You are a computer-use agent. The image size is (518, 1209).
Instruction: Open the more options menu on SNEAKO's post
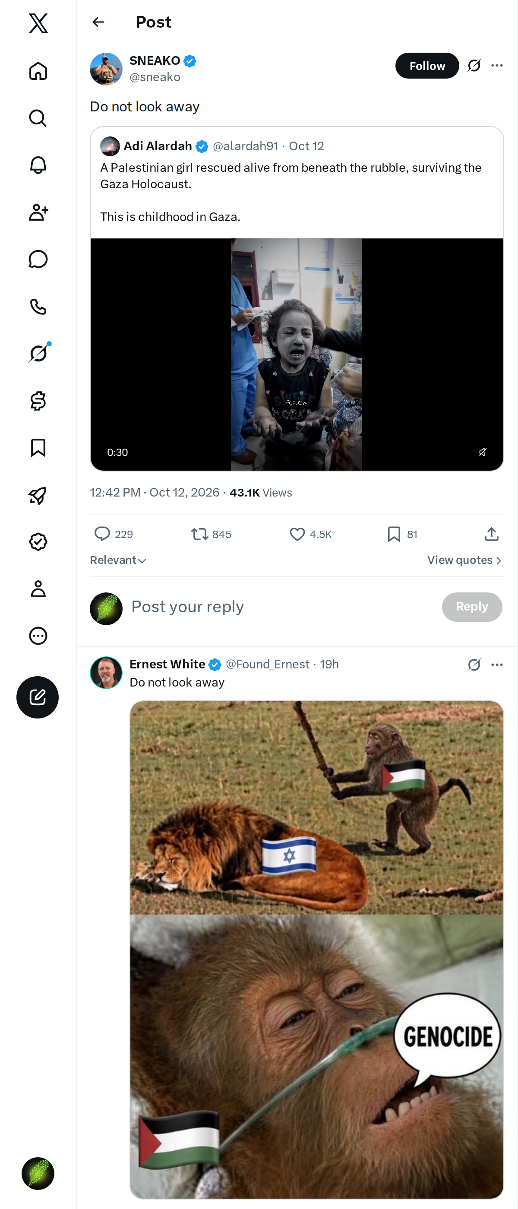497,66
